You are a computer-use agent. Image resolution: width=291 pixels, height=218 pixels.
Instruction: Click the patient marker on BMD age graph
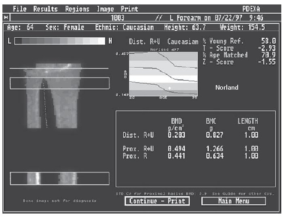click(169, 88)
